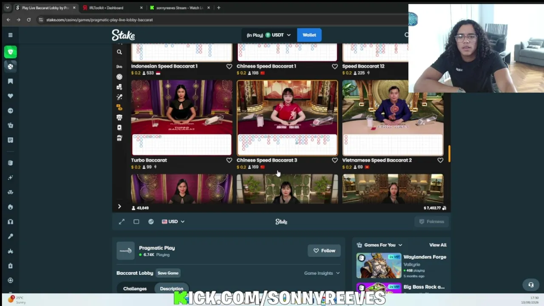The width and height of the screenshot is (544, 306).
Task: Favorite Turbo Baccarat table
Action: pos(229,160)
